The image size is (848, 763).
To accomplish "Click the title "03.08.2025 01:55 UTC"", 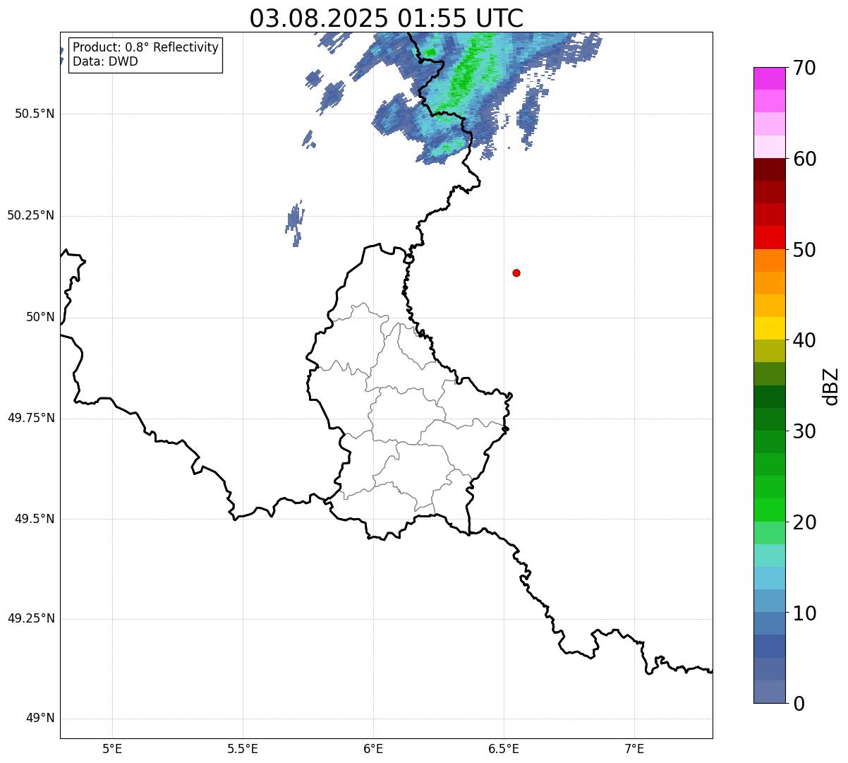I will point(387,18).
